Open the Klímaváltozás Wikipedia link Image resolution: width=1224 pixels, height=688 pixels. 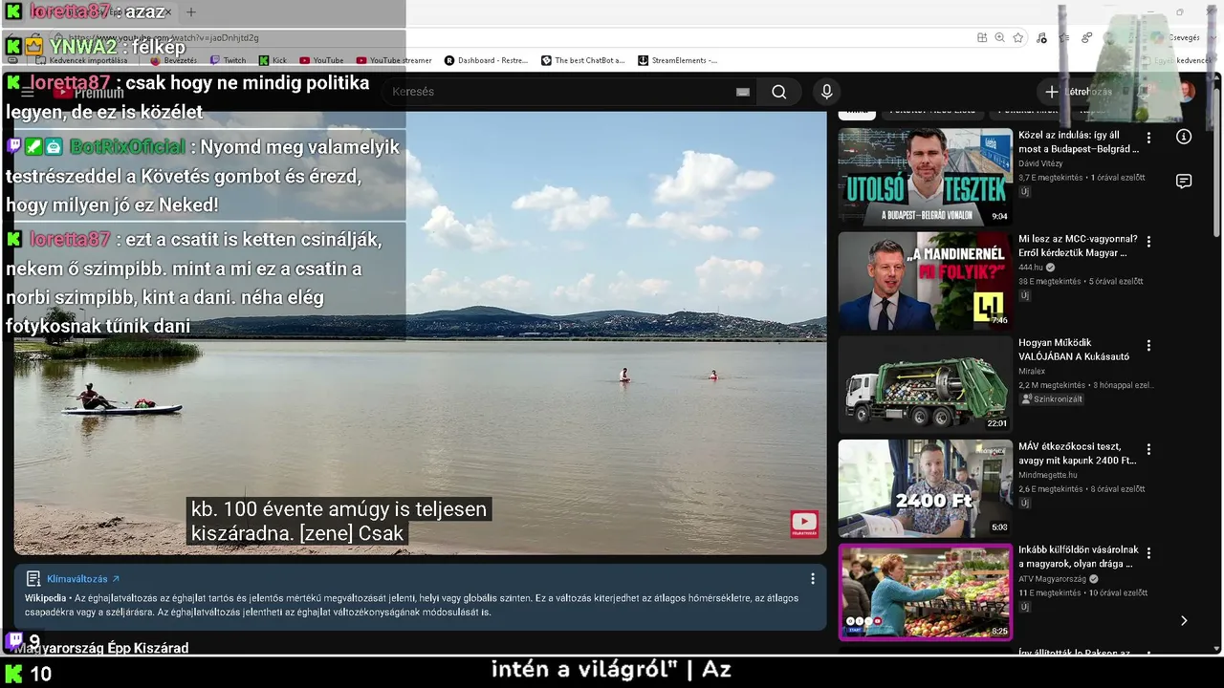pyautogui.click(x=83, y=578)
